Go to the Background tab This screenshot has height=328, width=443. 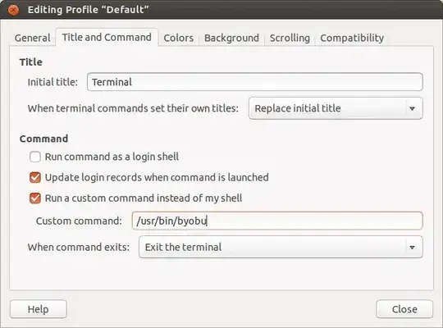tap(231, 38)
